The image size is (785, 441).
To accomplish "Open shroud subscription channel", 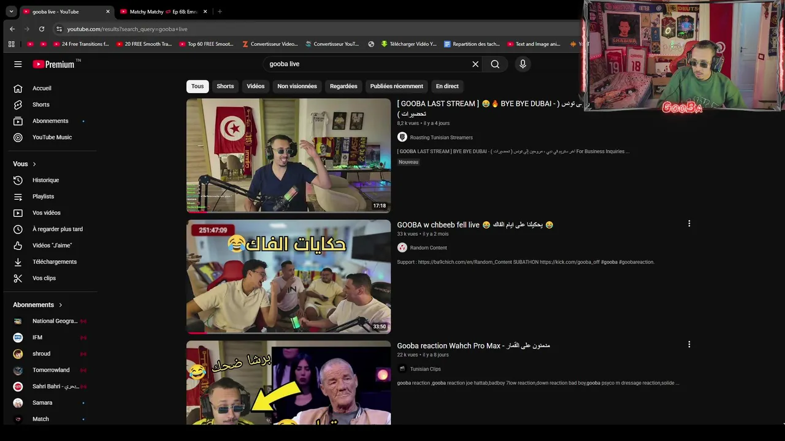I will point(49,354).
